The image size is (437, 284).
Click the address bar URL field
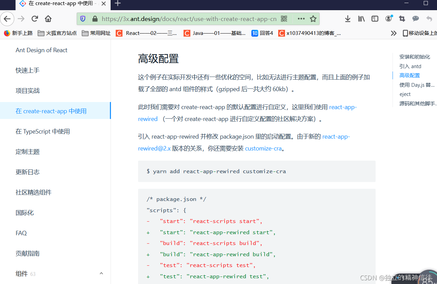[189, 19]
